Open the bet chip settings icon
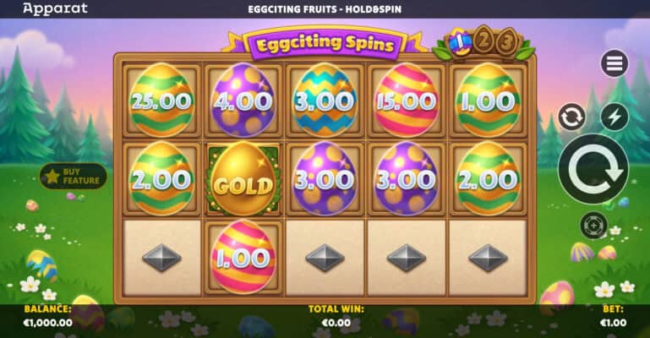The width and height of the screenshot is (650, 338). click(x=593, y=226)
